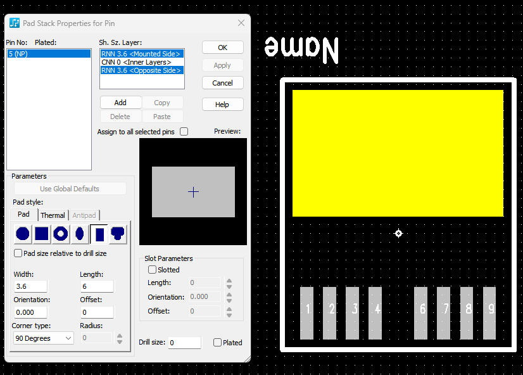The width and height of the screenshot is (523, 375).
Task: Click the Add layer button
Action: [x=120, y=103]
